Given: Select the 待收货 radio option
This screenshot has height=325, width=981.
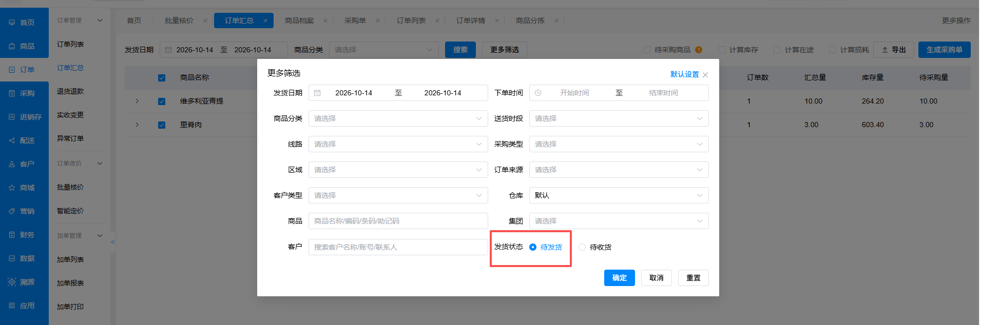Looking at the screenshot, I should (582, 247).
